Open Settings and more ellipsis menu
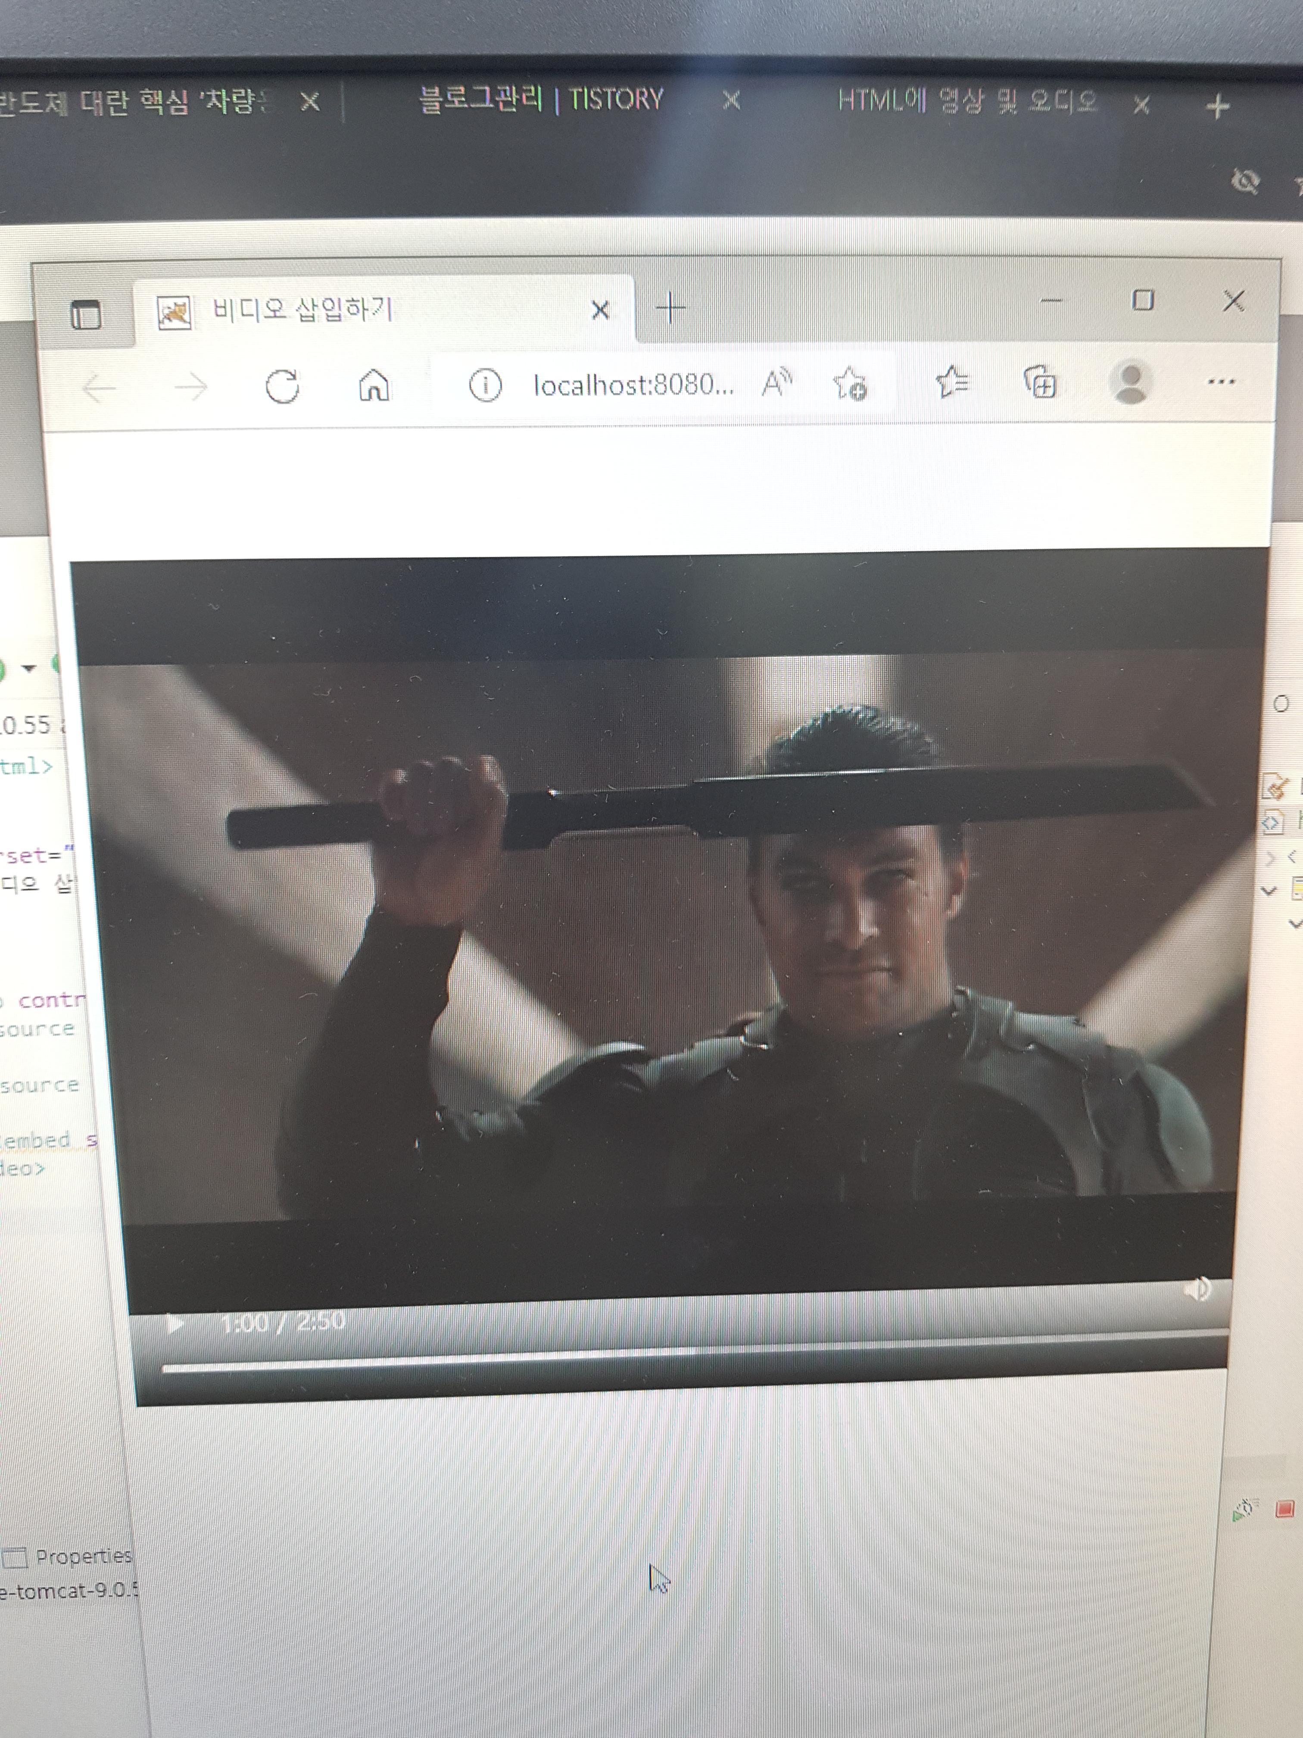The image size is (1303, 1738). (1221, 381)
